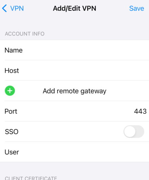The image size is (149, 180).
Task: Toggle the SSO switch on
Action: [134, 131]
